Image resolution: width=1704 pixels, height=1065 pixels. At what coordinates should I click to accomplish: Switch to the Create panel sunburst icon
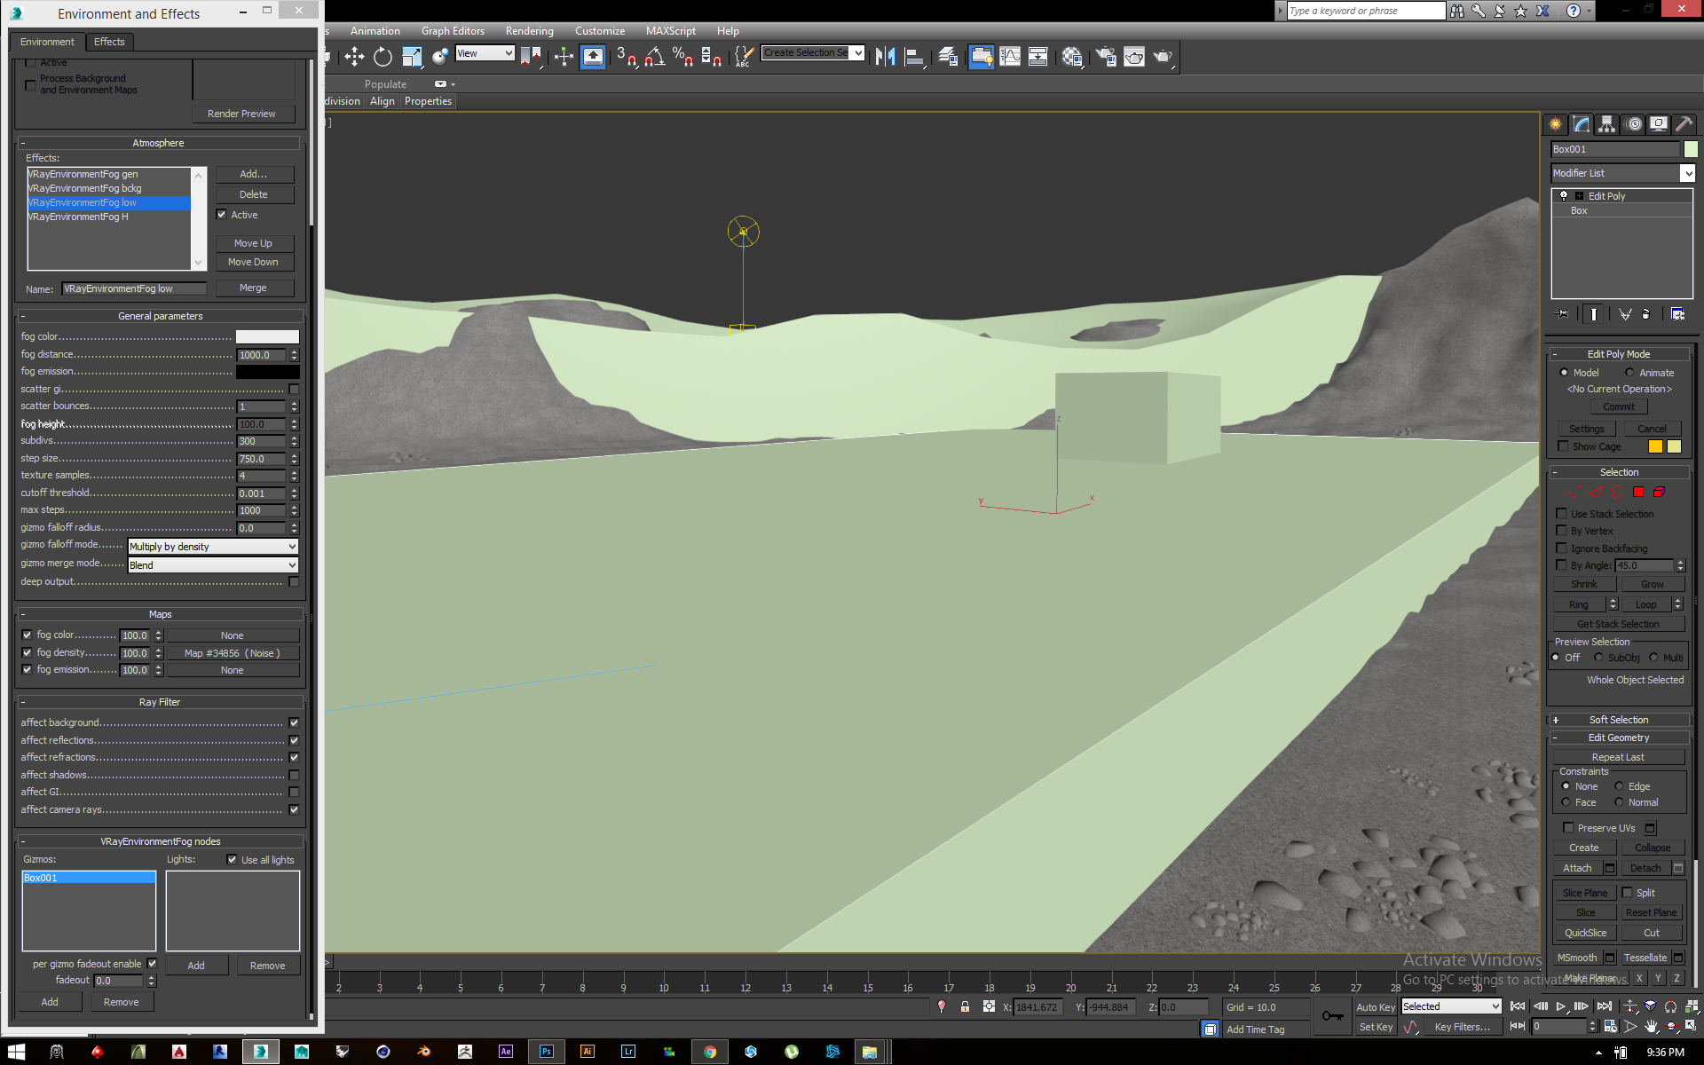1555,124
